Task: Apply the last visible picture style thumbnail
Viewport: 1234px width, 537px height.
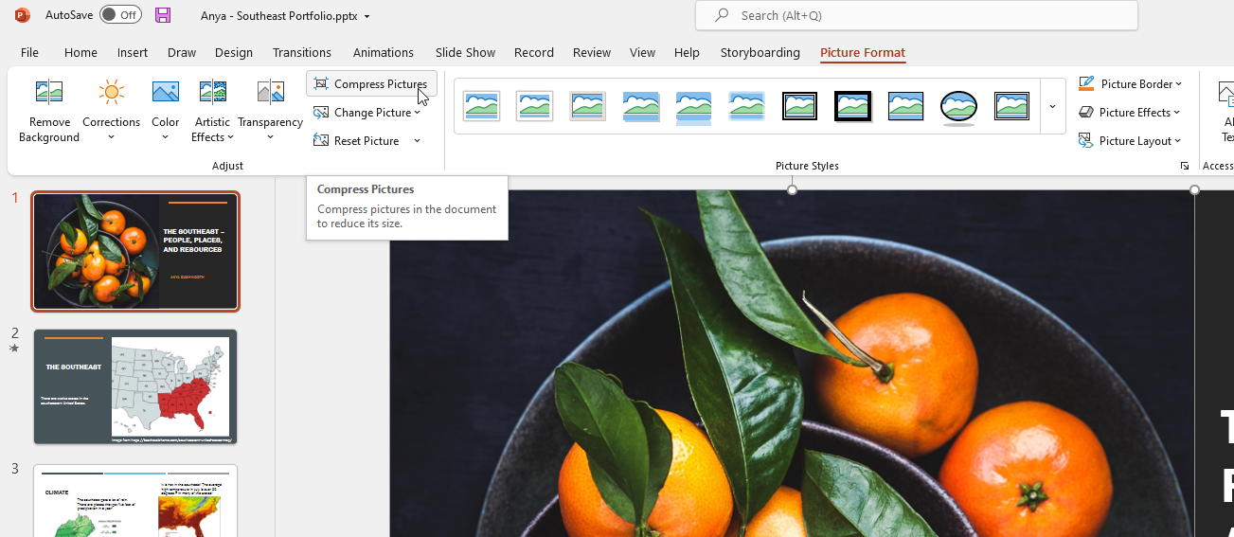Action: tap(1012, 106)
